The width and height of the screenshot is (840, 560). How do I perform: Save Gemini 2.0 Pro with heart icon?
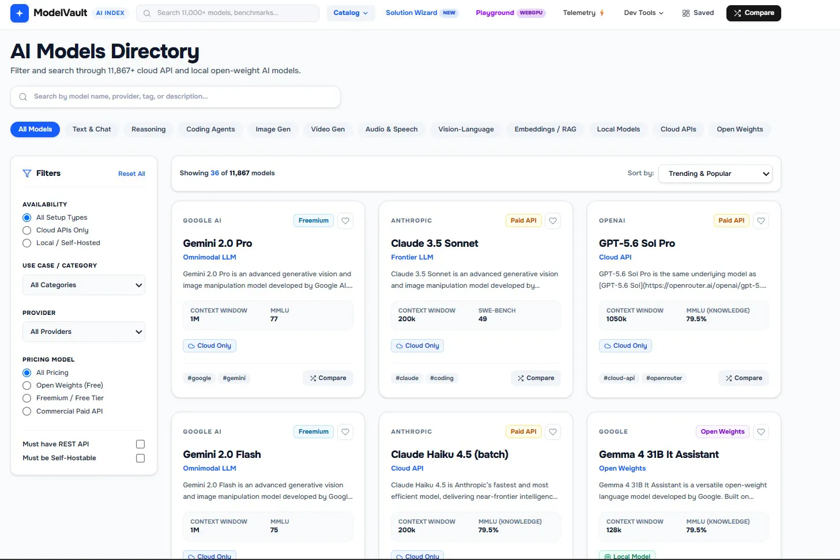345,221
